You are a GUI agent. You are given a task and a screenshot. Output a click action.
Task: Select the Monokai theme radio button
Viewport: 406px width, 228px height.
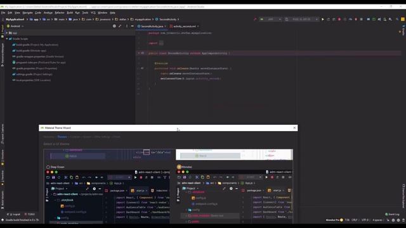pos(179,167)
